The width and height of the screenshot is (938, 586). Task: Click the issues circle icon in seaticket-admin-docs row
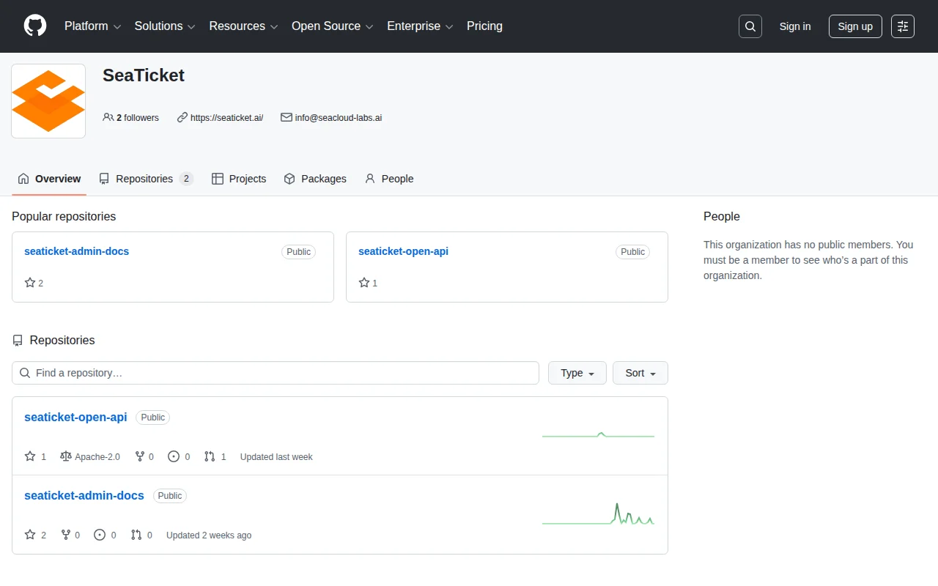pos(100,535)
